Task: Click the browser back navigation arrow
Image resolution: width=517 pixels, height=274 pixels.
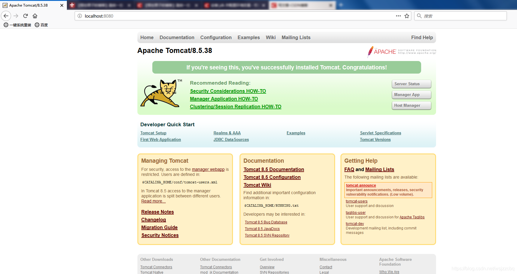Action: pos(6,16)
